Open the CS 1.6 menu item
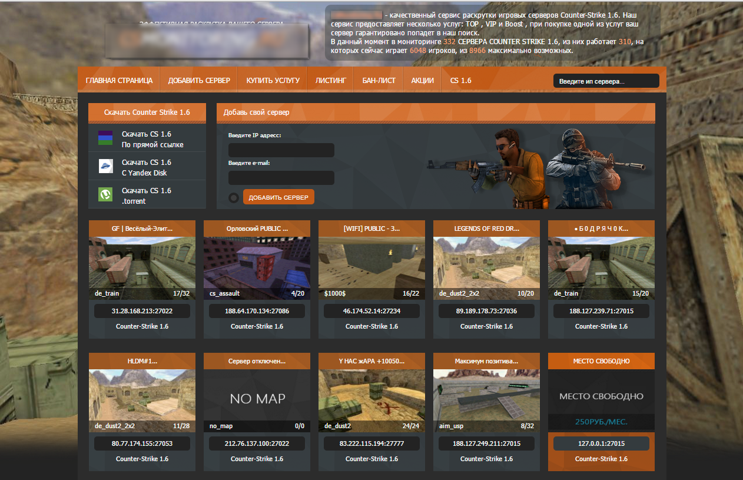The image size is (743, 480). pyautogui.click(x=461, y=81)
